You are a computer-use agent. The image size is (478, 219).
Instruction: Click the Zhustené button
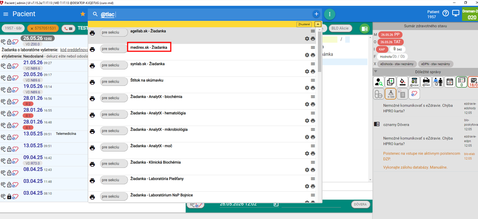point(304,24)
